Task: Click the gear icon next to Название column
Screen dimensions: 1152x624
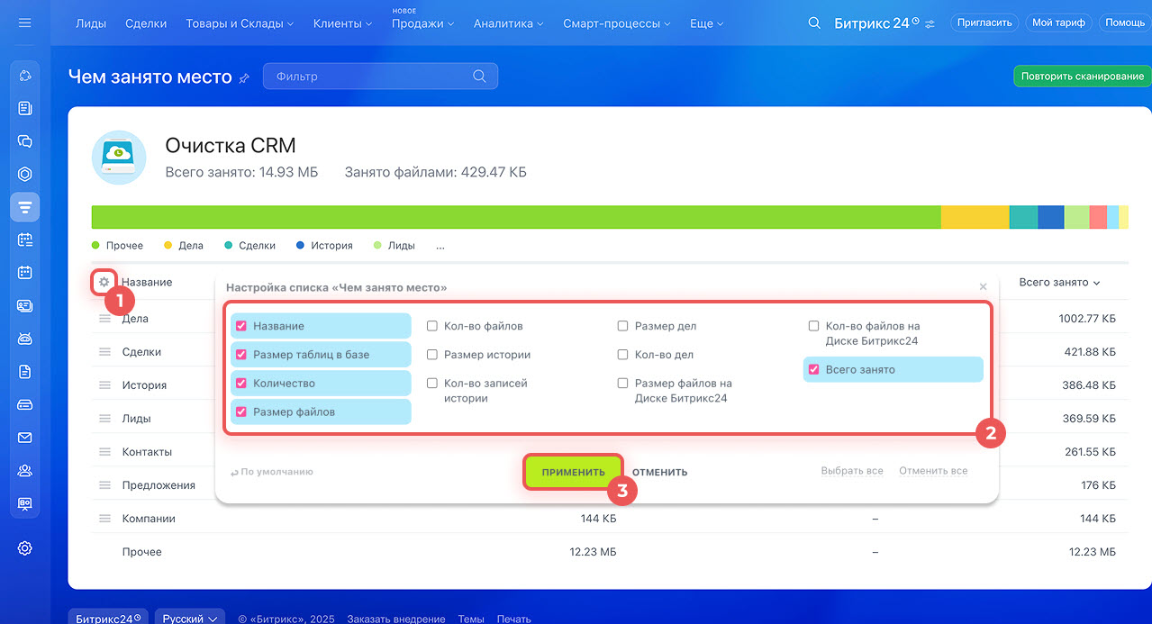Action: (x=104, y=283)
